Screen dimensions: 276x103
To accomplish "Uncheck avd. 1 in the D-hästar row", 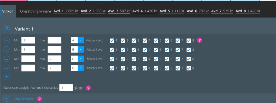I will click(x=112, y=68).
